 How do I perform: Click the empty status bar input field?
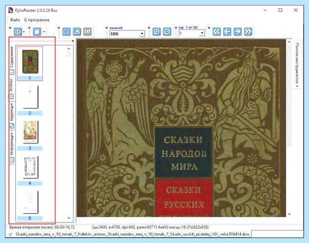[277, 234]
